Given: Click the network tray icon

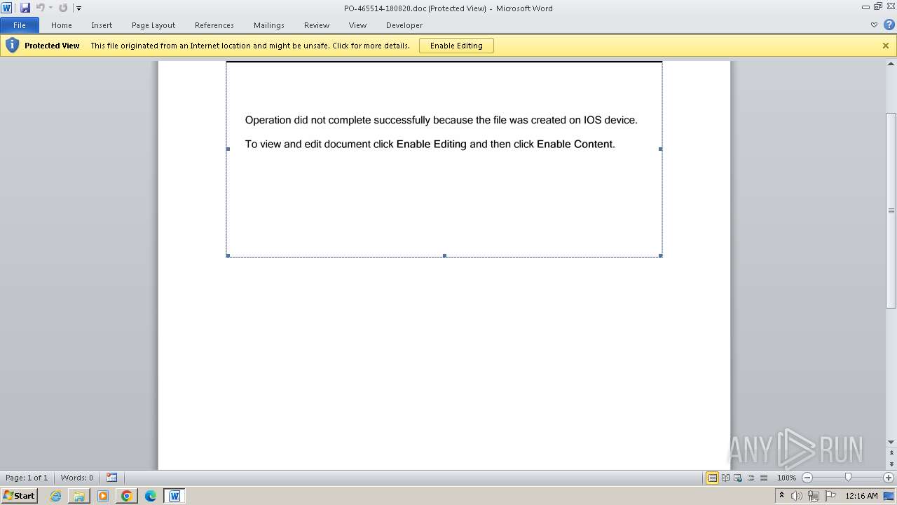Looking at the screenshot, I should [x=814, y=496].
